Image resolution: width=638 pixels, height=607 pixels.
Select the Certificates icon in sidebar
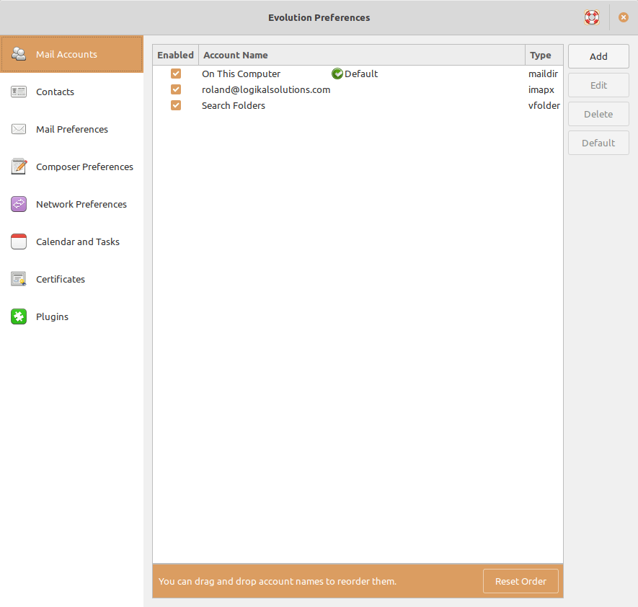pos(19,279)
